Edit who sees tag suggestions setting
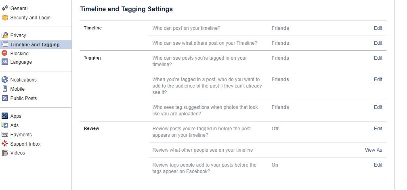 (378, 107)
